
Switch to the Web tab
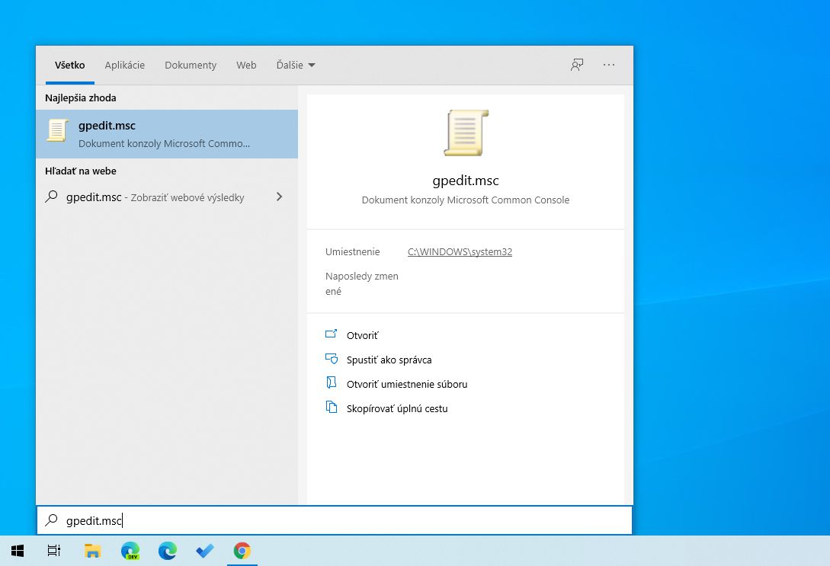point(246,65)
